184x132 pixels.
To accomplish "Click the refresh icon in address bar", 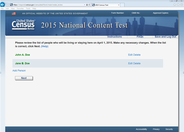I will pyautogui.click(x=89, y=5).
